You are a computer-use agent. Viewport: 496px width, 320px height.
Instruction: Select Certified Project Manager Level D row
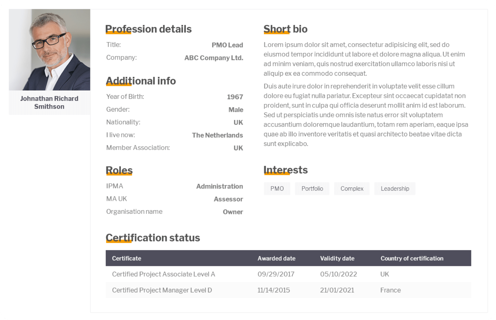tap(288, 290)
